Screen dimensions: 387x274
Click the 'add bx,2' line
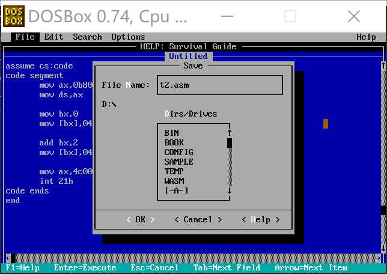(59, 142)
